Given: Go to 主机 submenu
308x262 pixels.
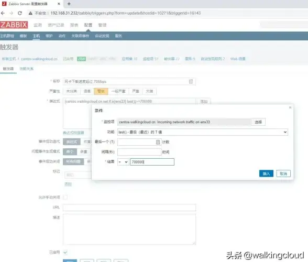Looking at the screenshot, I should 36,36.
